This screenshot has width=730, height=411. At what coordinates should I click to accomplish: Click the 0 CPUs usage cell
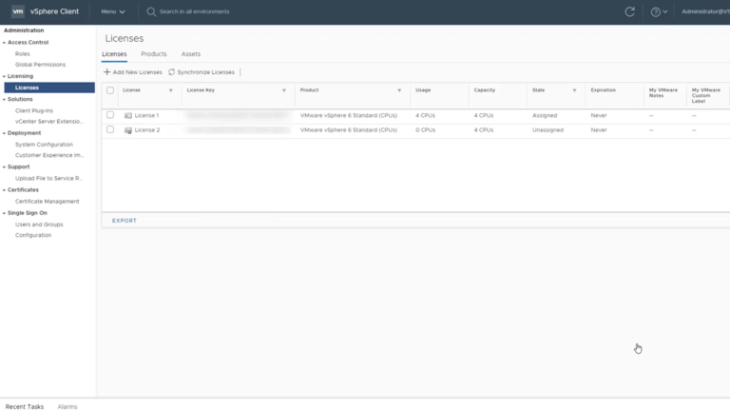tap(426, 130)
